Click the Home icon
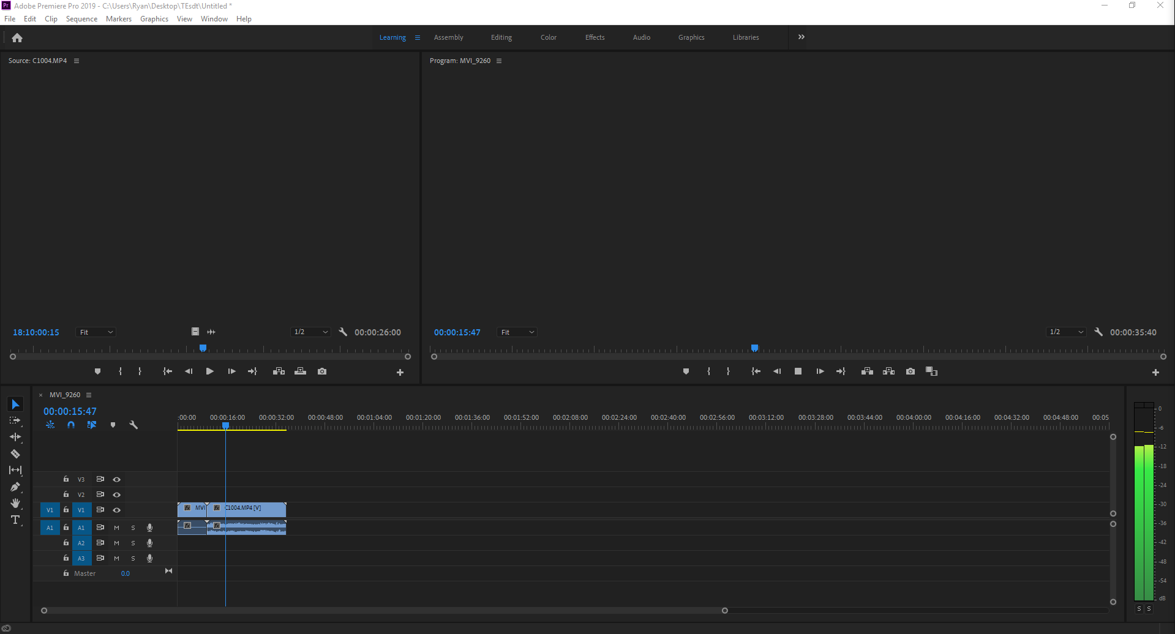1175x634 pixels. pos(17,38)
